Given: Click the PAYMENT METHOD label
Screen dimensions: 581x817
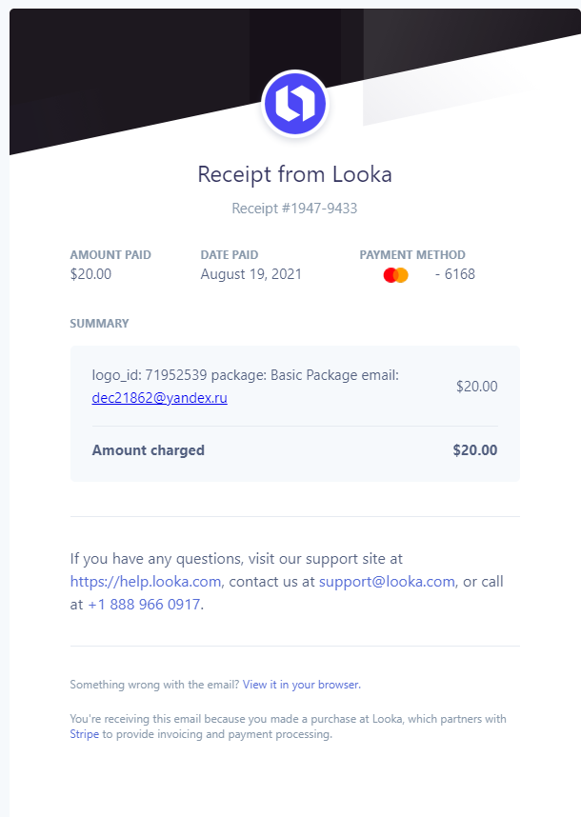Looking at the screenshot, I should [412, 255].
